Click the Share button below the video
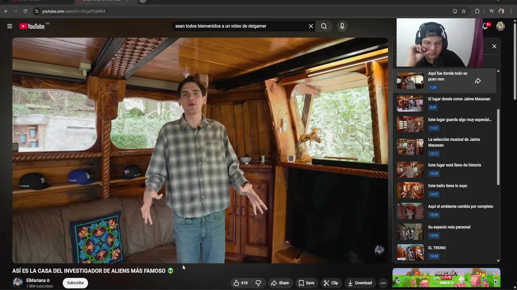 point(280,283)
